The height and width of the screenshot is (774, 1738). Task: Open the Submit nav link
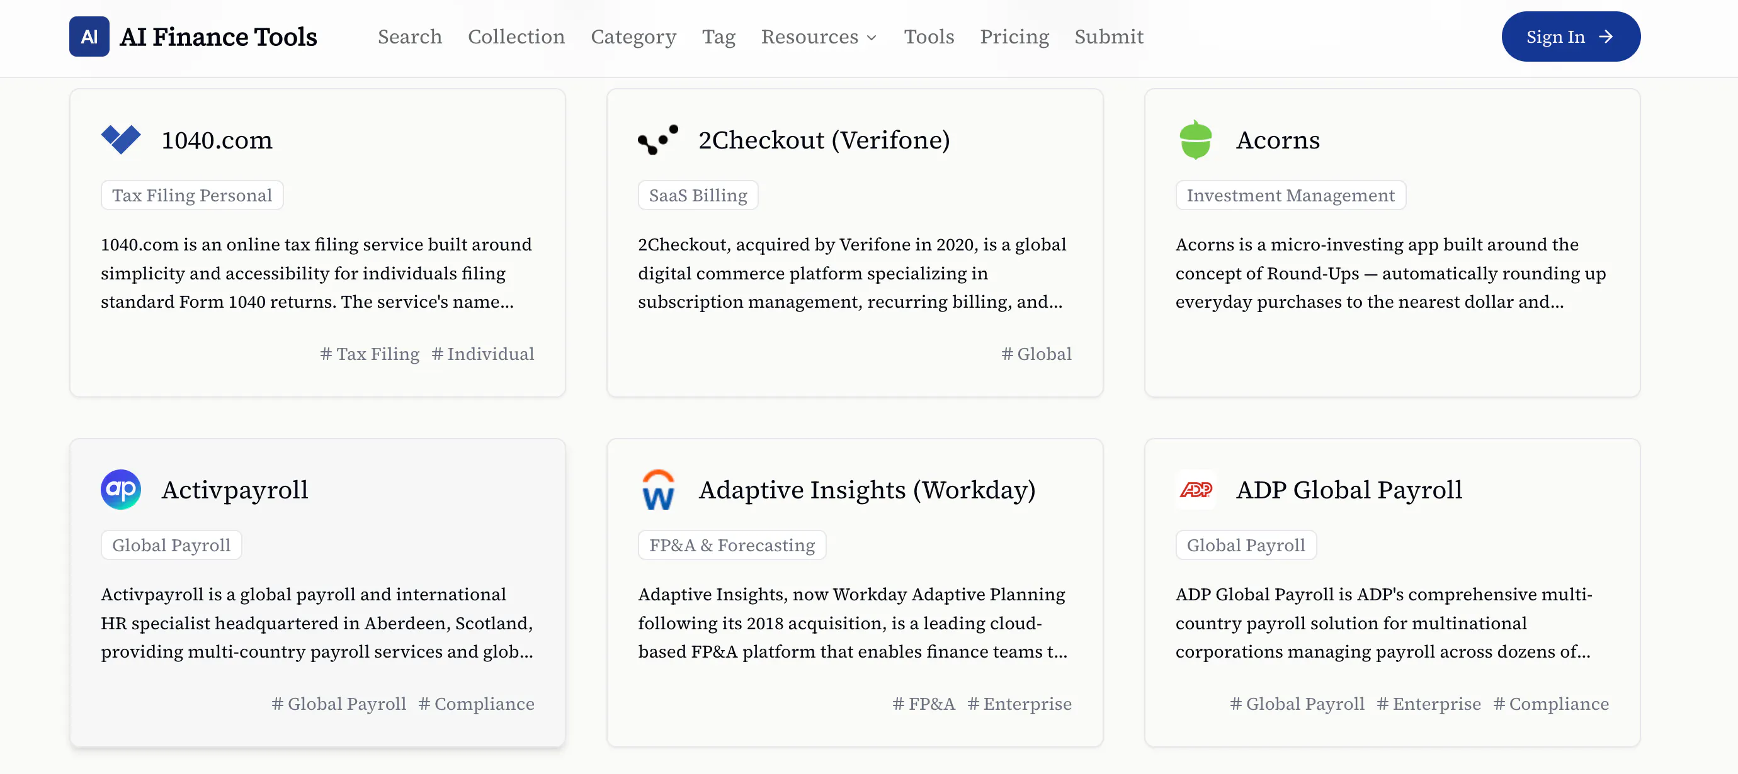[x=1108, y=36]
